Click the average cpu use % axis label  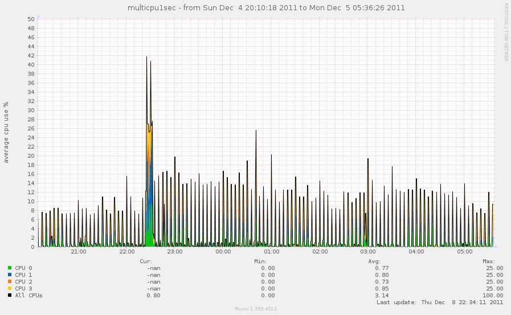pyautogui.click(x=6, y=132)
